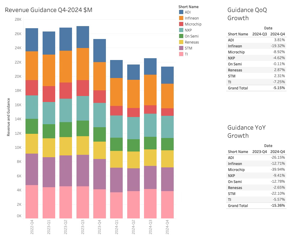
Task: Click Renesas segment of the 2024-Q1 bar
Action: pyautogui.click(x=116, y=159)
